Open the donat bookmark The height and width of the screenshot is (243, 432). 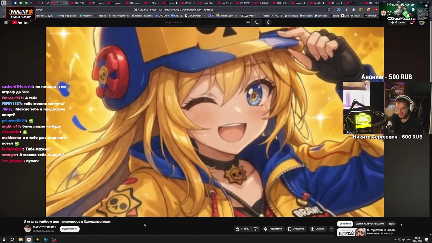[334, 16]
